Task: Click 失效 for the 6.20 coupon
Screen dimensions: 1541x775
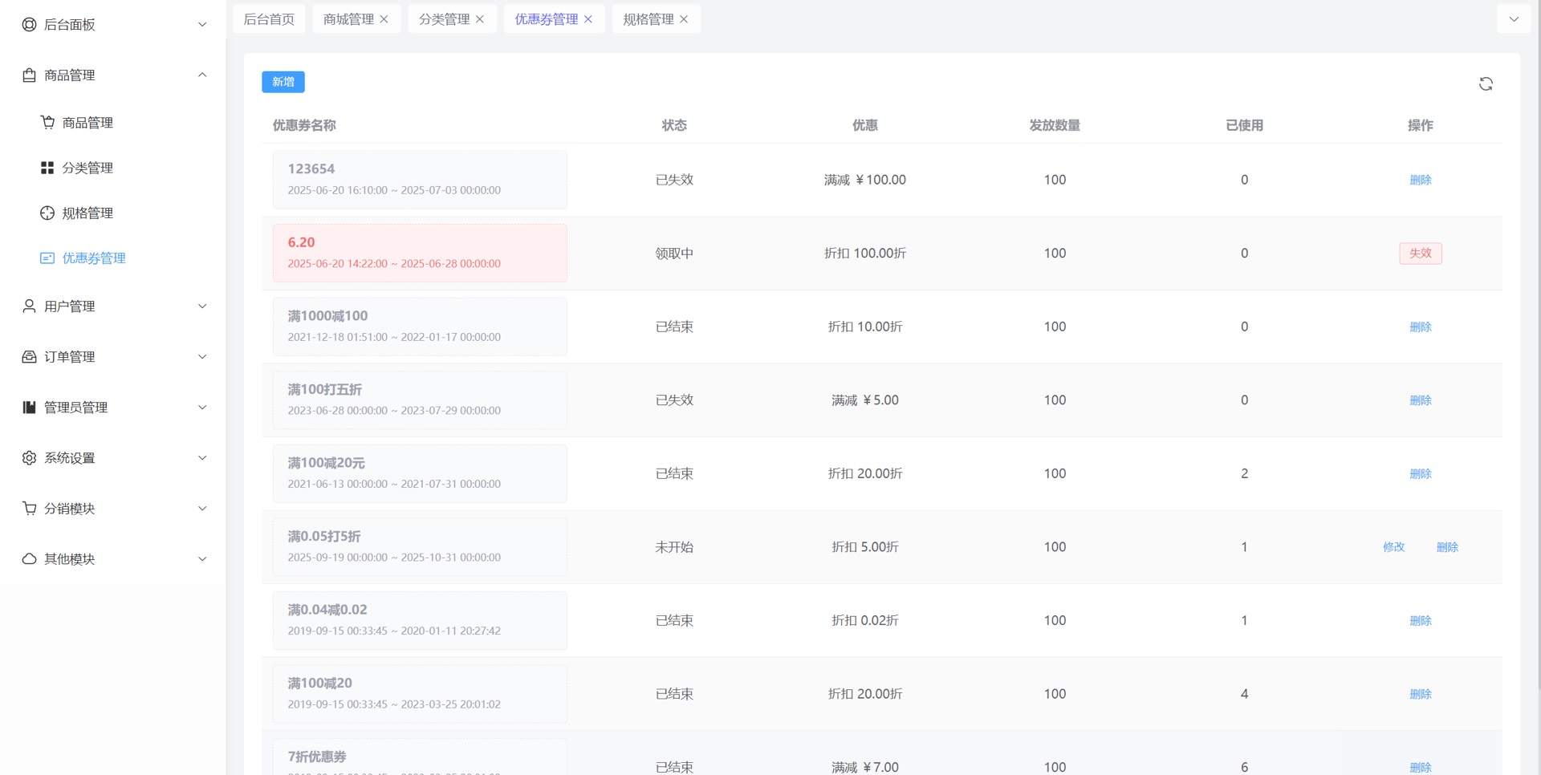Action: click(1421, 254)
